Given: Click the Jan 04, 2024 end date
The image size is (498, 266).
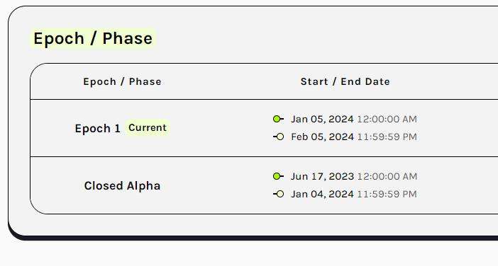Looking at the screenshot, I should click(x=322, y=194).
